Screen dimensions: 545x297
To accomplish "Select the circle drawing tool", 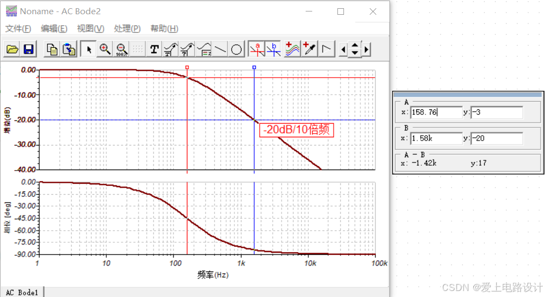I will (237, 49).
